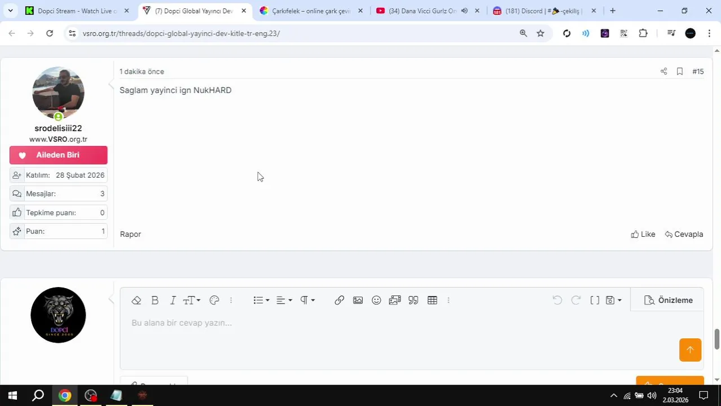Go back to previous page

pos(12,33)
